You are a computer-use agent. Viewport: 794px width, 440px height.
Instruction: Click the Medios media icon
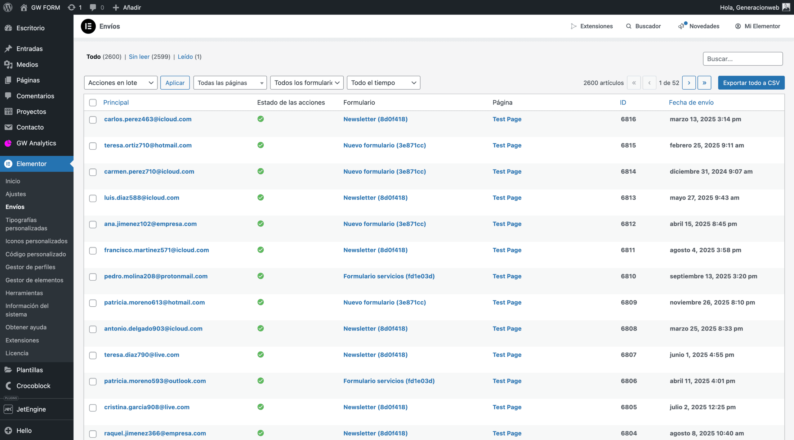[x=8, y=64]
